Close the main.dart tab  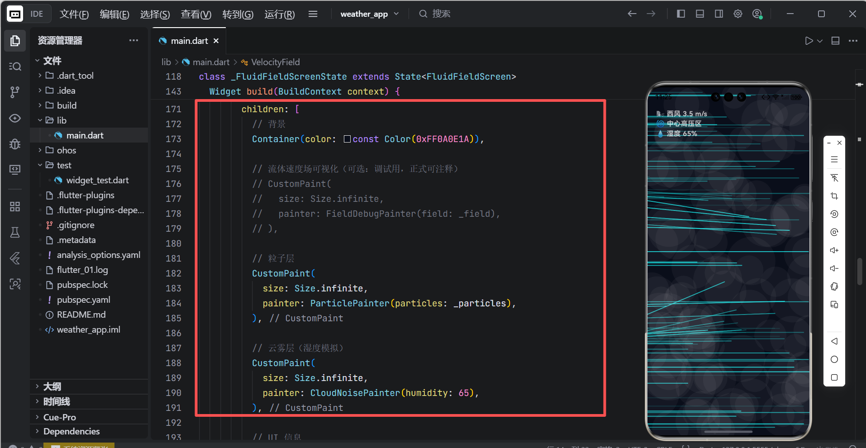click(216, 41)
